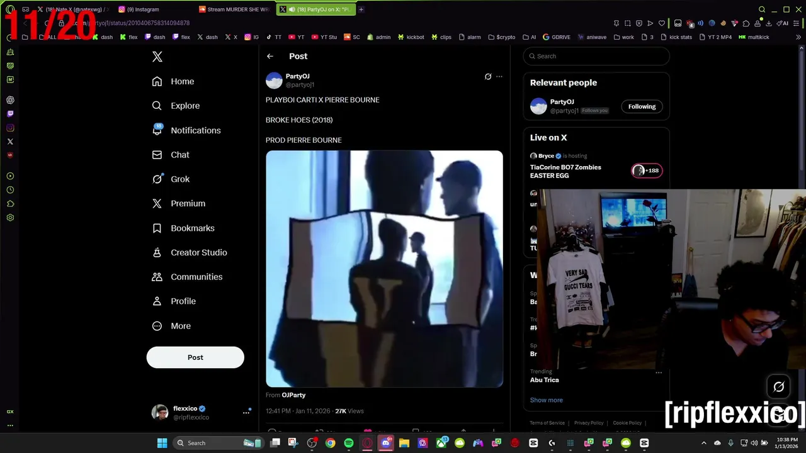This screenshot has width=806, height=453.
Task: Focus the X Search field
Action: click(x=596, y=56)
